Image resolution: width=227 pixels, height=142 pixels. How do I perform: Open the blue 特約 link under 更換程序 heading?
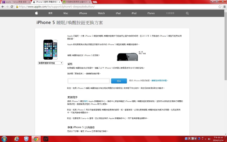(86, 101)
